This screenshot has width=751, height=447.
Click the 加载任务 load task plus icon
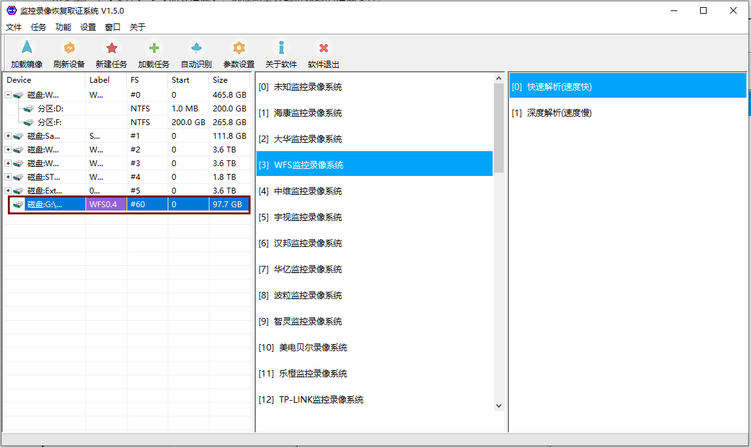coord(154,48)
